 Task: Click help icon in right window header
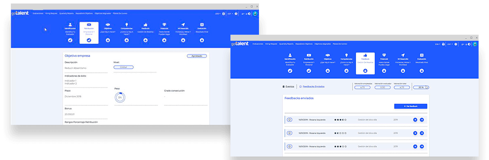coord(456,44)
